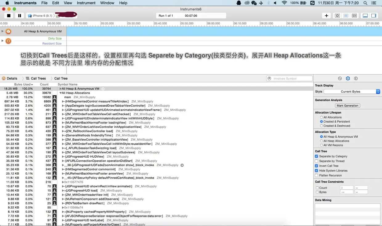Enable Separate by Thread checkbox
The width and height of the screenshot is (382, 226).
coord(316,161)
